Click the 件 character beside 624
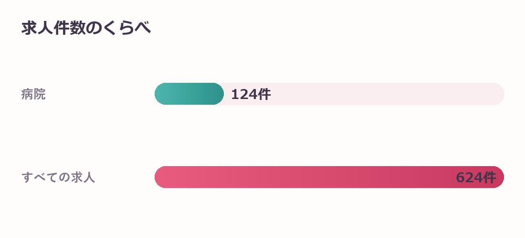Image resolution: width=525 pixels, height=238 pixels. click(490, 177)
